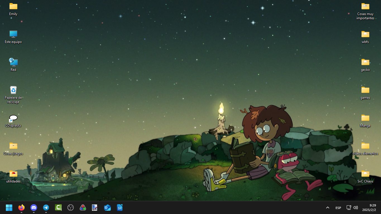Open Discord from the taskbar
This screenshot has width=381, height=214.
click(x=34, y=208)
